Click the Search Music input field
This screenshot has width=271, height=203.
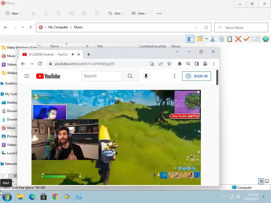[241, 27]
